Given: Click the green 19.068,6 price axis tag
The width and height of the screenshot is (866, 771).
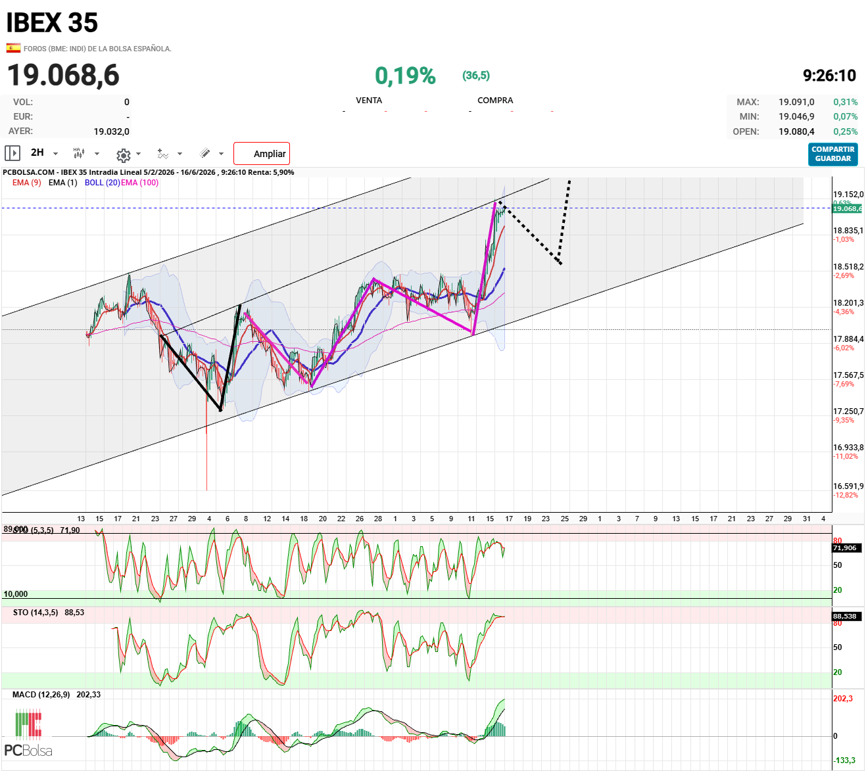Looking at the screenshot, I should pos(848,208).
